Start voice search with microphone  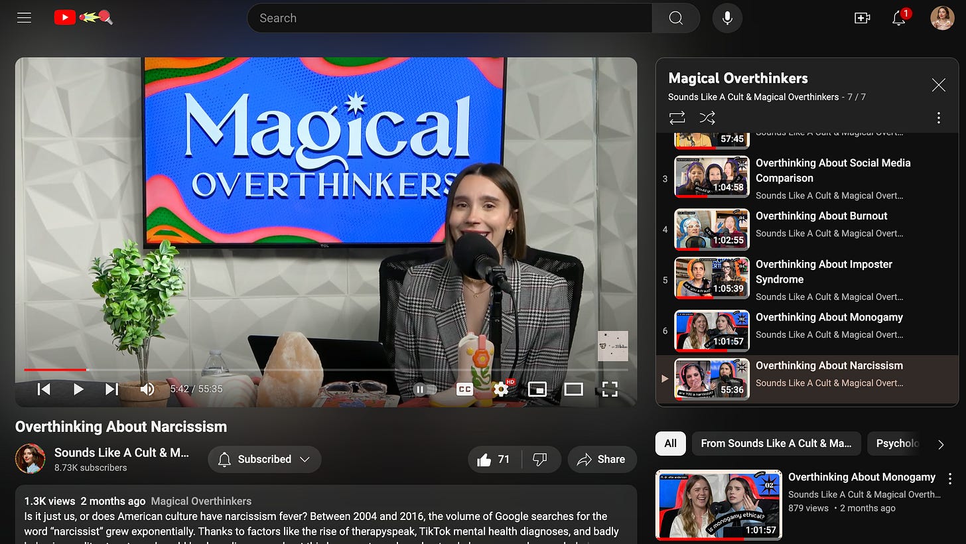[727, 18]
